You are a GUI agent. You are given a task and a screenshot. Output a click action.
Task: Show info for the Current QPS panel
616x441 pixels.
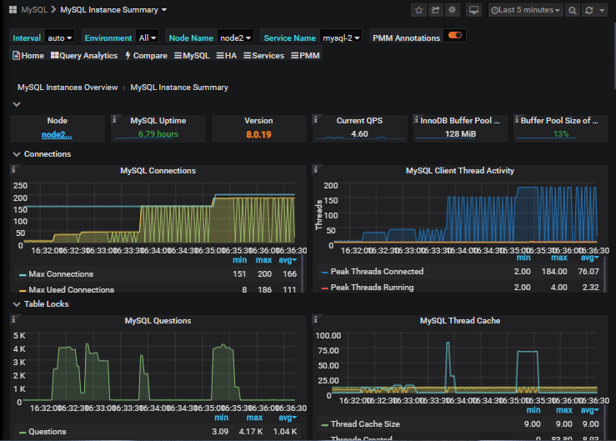316,119
